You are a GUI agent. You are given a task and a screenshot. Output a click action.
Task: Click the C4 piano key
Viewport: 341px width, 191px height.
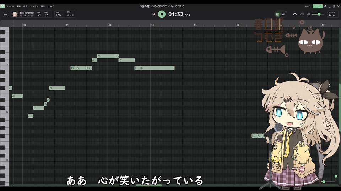click(4, 112)
